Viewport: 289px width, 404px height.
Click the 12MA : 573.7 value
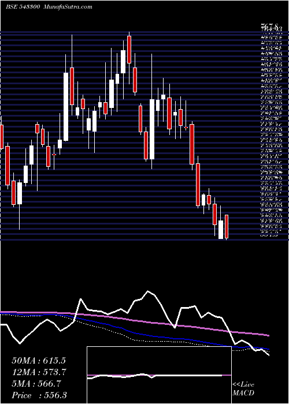coord(39,372)
